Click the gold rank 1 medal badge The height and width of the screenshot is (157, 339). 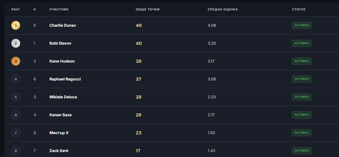pyautogui.click(x=16, y=25)
